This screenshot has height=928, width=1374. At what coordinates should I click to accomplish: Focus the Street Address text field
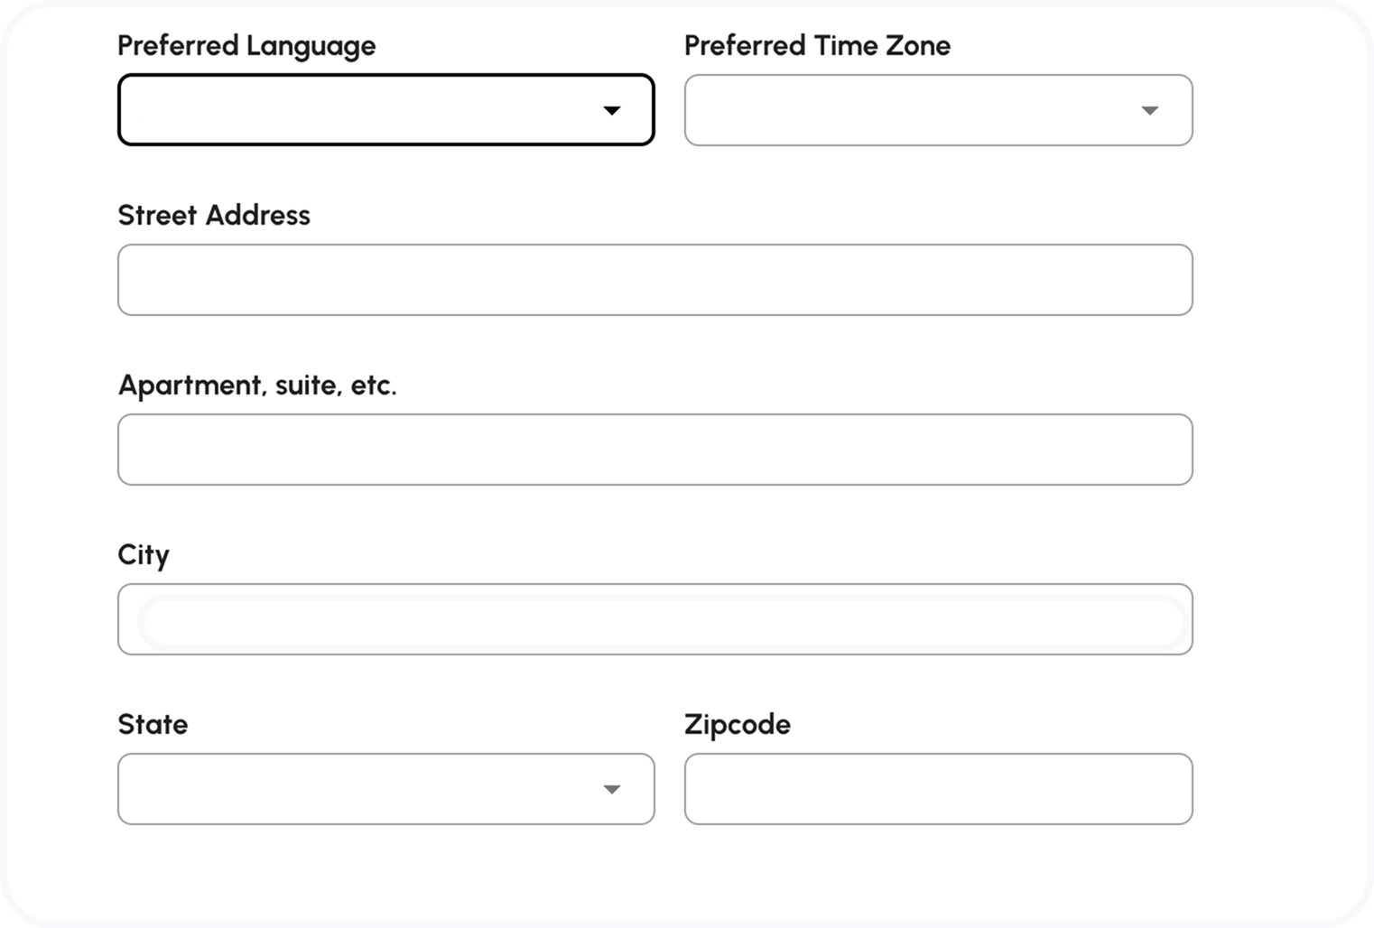pos(655,280)
